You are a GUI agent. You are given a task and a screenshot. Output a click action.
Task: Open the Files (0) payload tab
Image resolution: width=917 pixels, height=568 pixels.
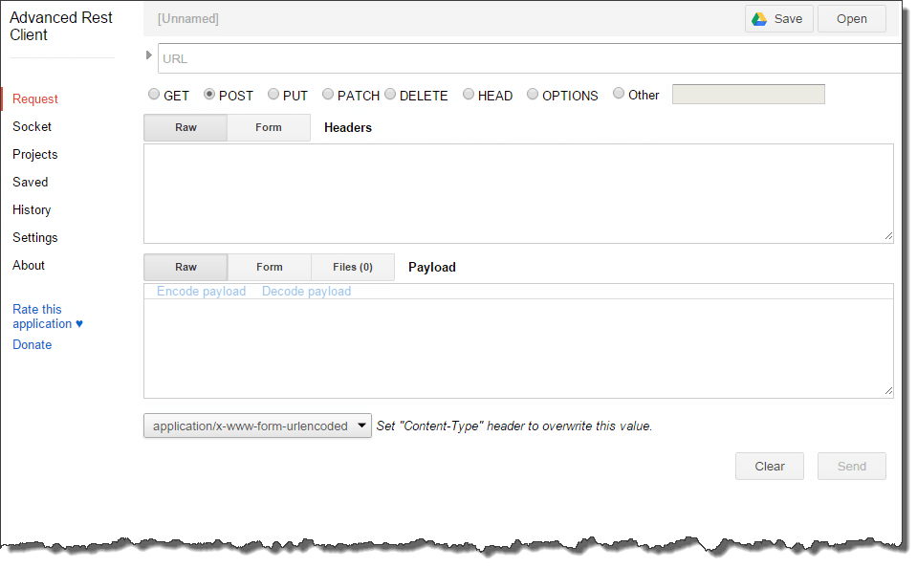[353, 268]
